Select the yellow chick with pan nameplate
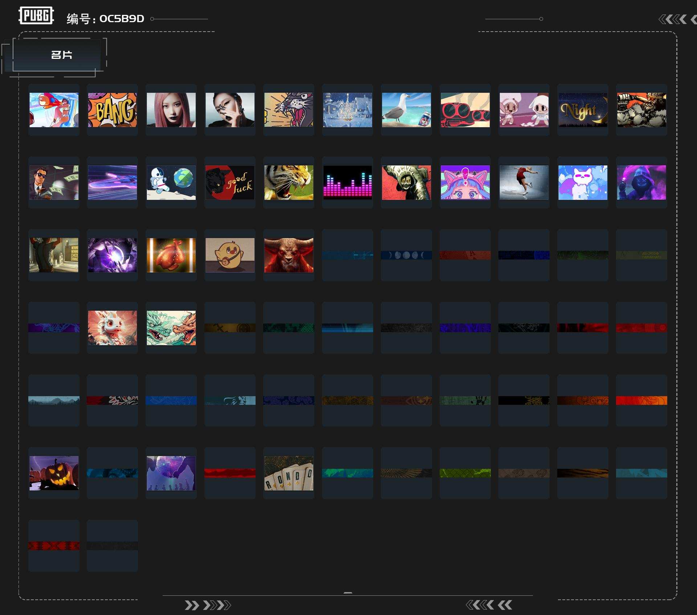Screen dimensions: 697x615 click(x=230, y=255)
